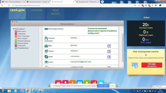Edit the ФИО field with pencil icon
This screenshot has height=93, width=166.
click(109, 46)
